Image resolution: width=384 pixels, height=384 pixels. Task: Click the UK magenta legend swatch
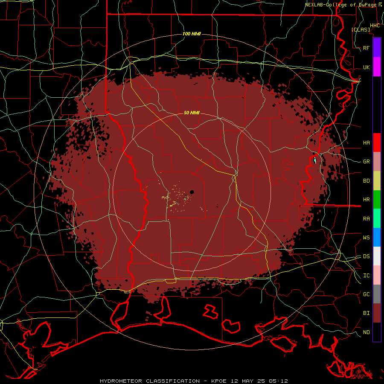377,67
